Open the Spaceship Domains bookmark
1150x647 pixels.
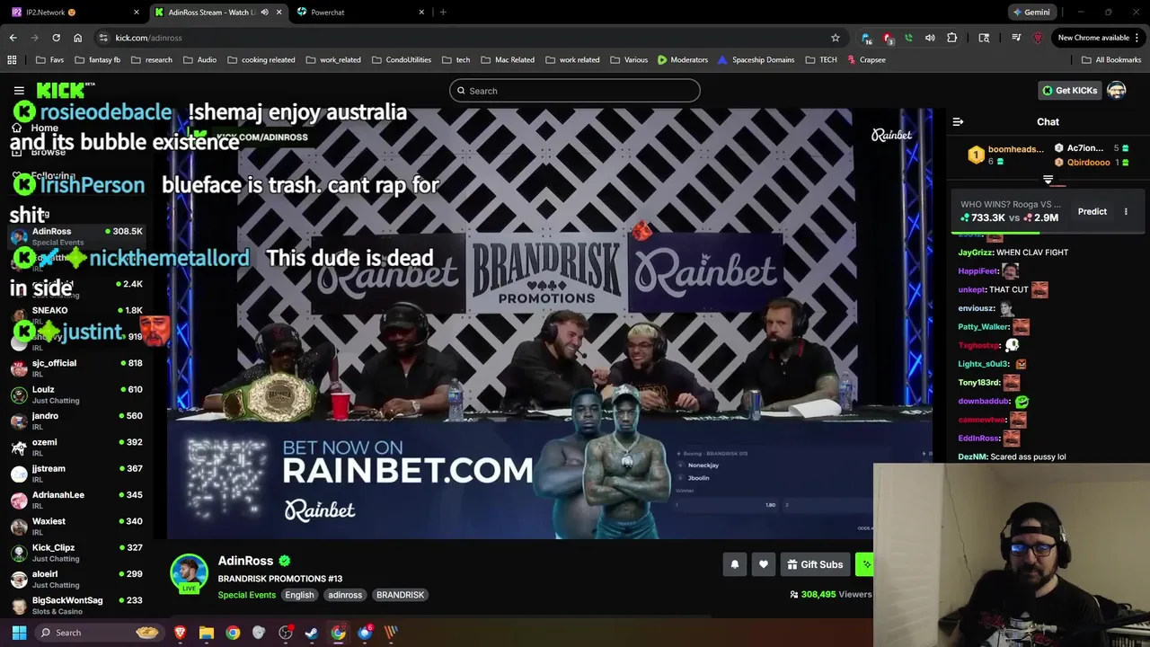pyautogui.click(x=756, y=60)
